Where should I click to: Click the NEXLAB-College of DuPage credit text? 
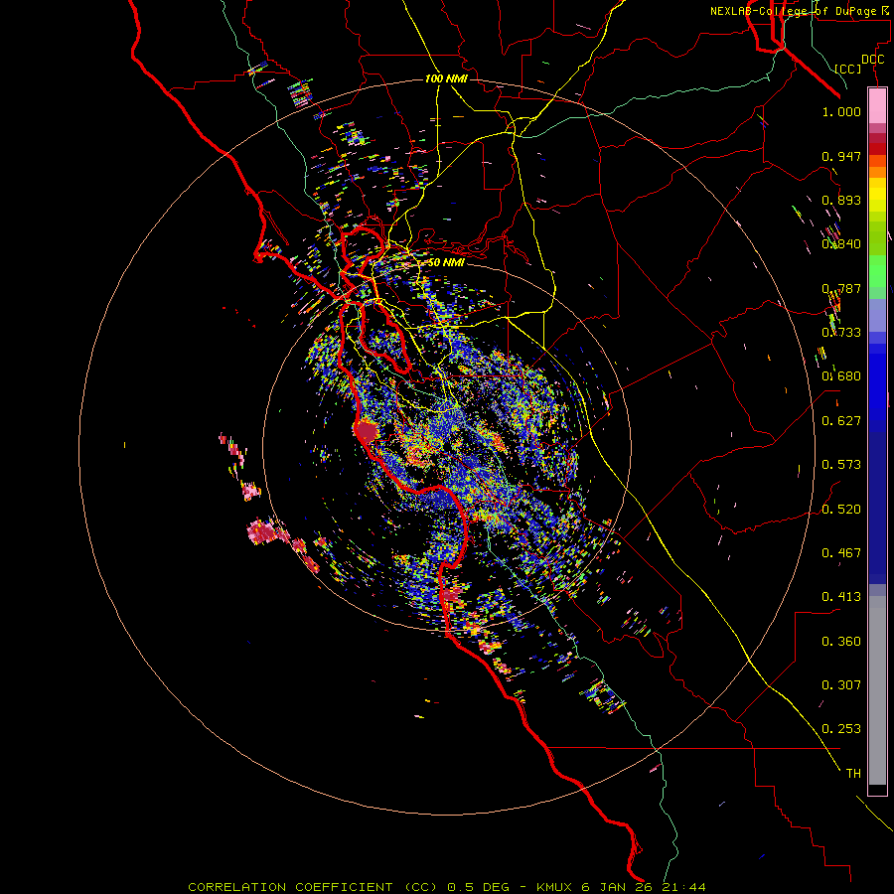[800, 11]
